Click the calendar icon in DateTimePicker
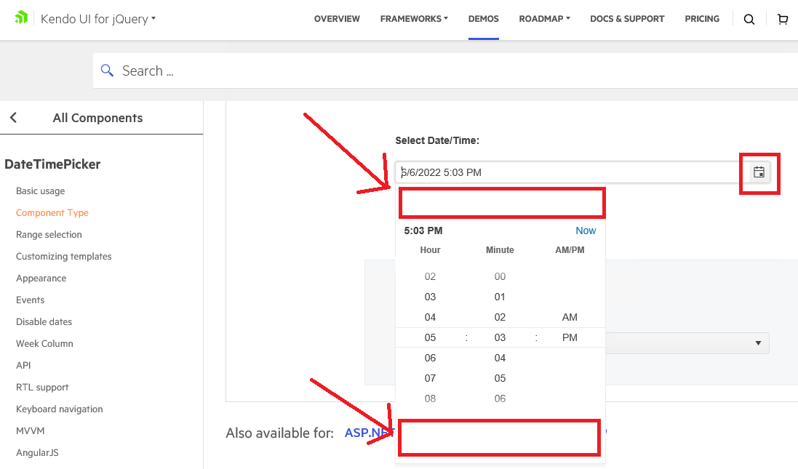This screenshot has height=469, width=798. click(x=759, y=172)
